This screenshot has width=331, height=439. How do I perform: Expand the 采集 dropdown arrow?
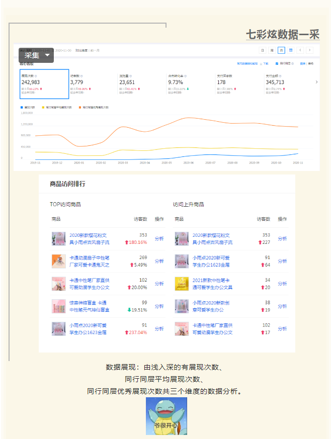48,55
